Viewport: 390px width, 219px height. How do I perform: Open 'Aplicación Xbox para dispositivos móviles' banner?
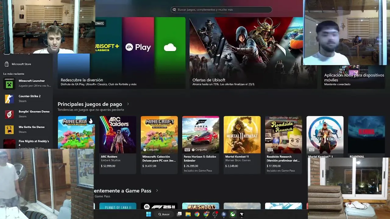(354, 77)
